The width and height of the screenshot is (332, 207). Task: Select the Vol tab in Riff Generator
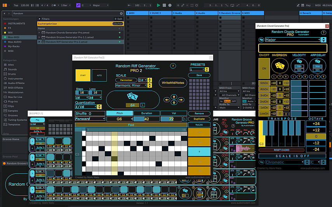point(174,113)
